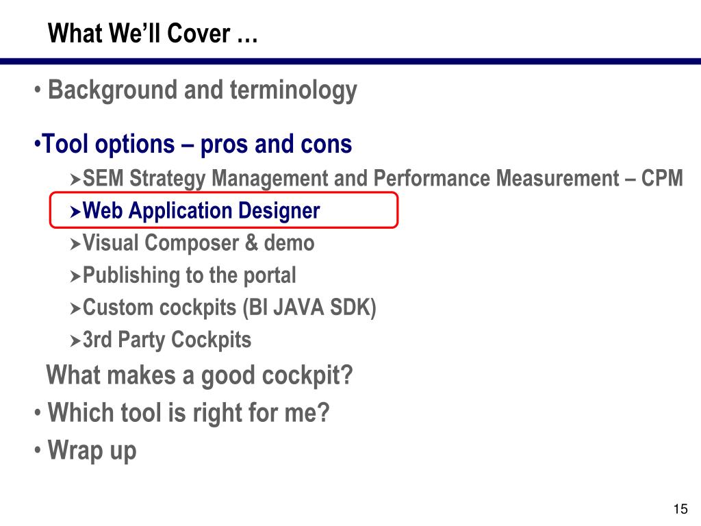Viewport: 701px width, 526px height.
Task: Select SEM Strategy Management and Performance Measurement text
Action: [x=383, y=179]
